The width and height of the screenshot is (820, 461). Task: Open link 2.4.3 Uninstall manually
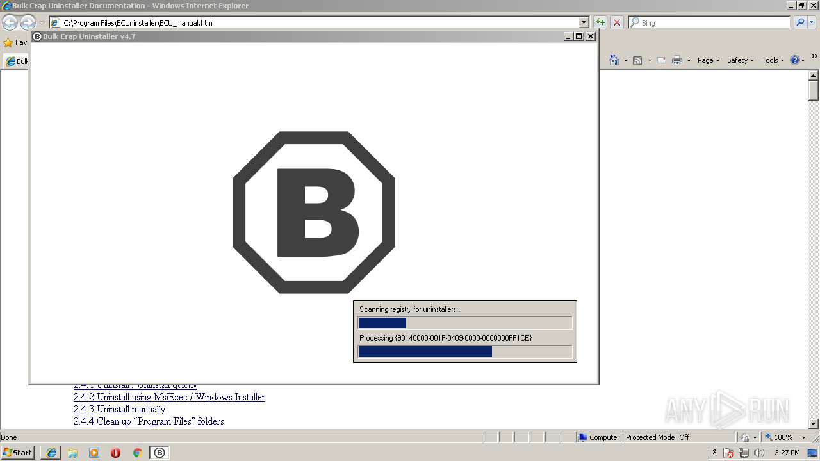[x=119, y=409]
